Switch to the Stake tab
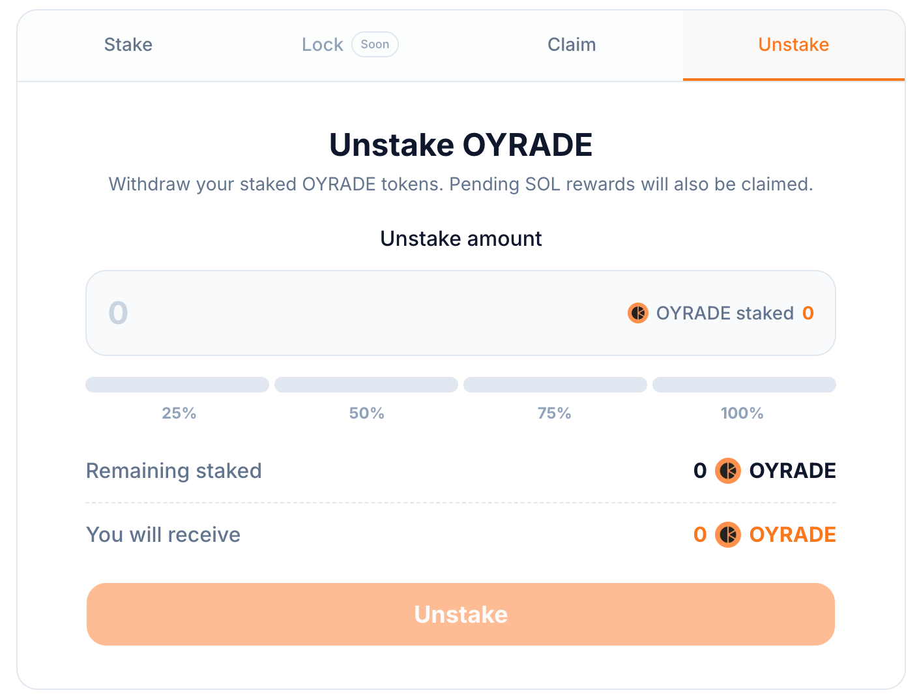The image size is (919, 699). coord(128,44)
